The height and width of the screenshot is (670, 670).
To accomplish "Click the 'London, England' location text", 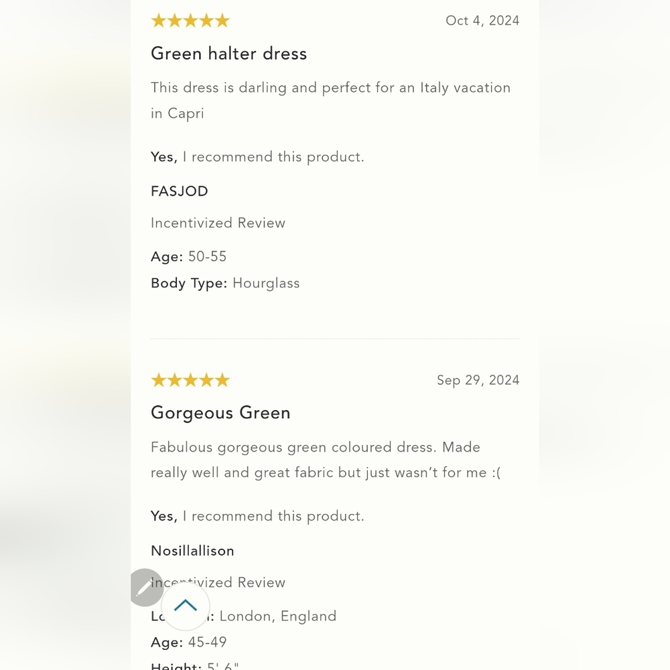I will 278,616.
